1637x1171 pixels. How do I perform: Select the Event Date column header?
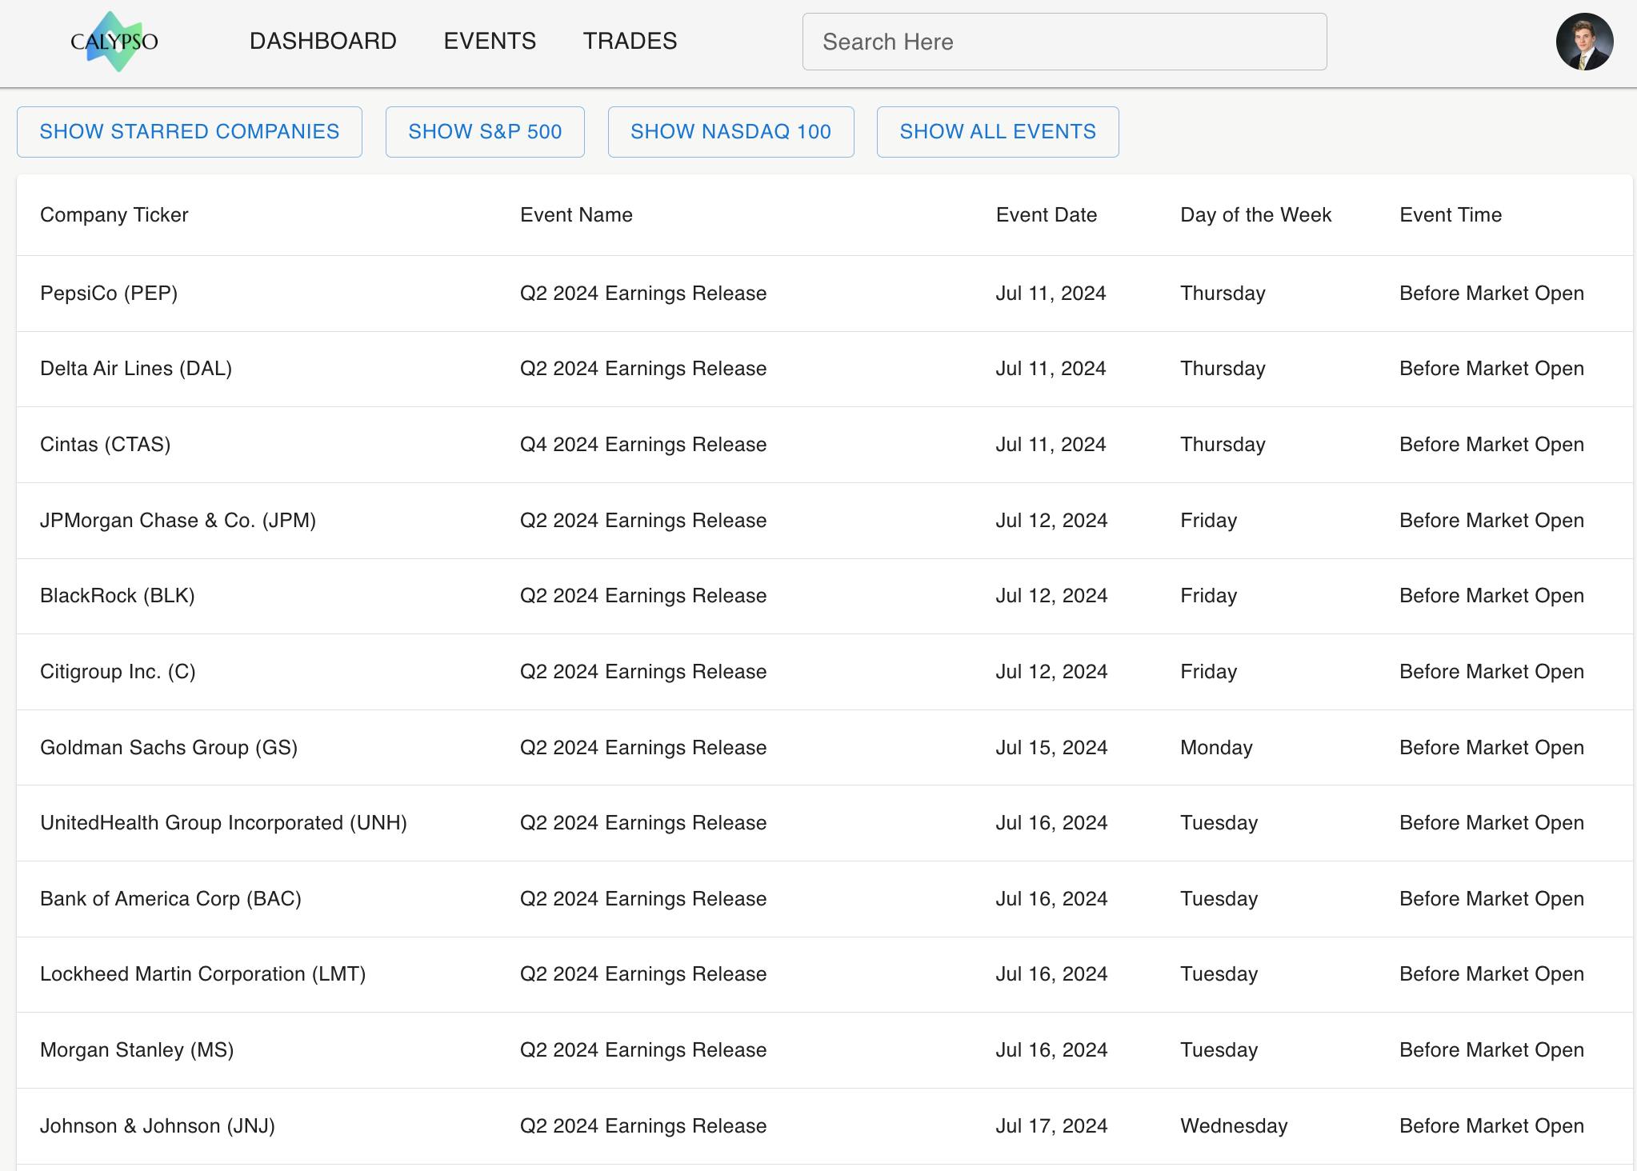[x=1047, y=215]
